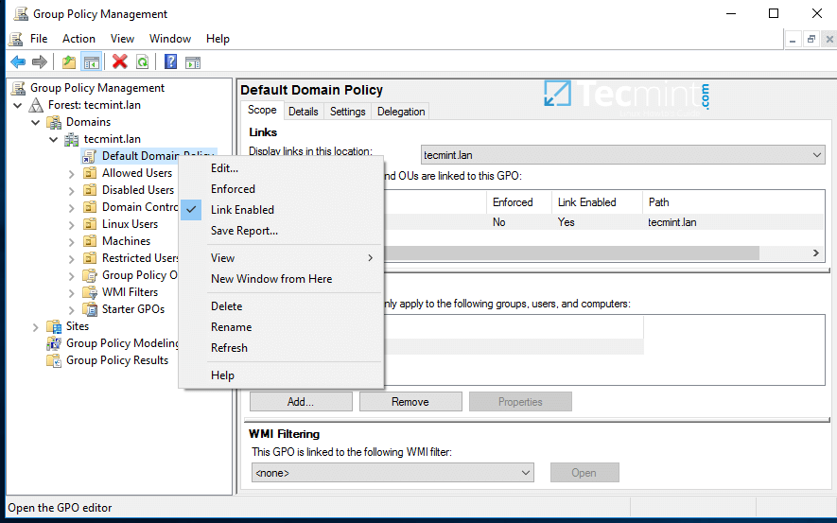Click the red Delete X toolbar icon
837x523 pixels.
pyautogui.click(x=119, y=62)
